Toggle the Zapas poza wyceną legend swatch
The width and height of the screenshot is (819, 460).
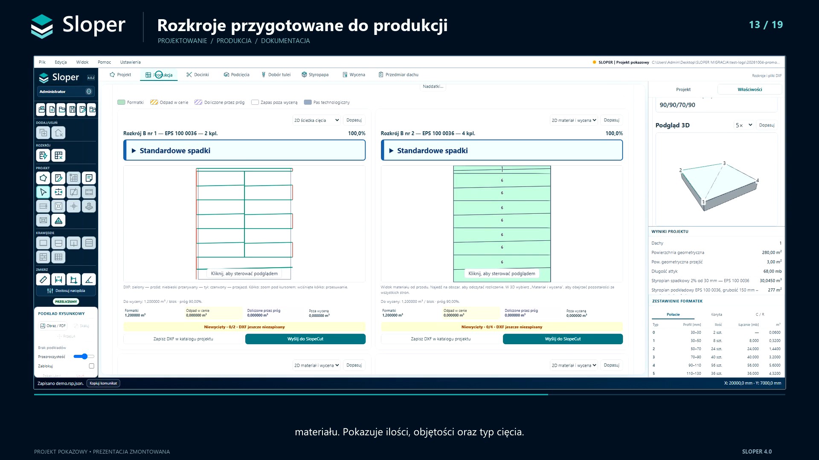click(255, 102)
